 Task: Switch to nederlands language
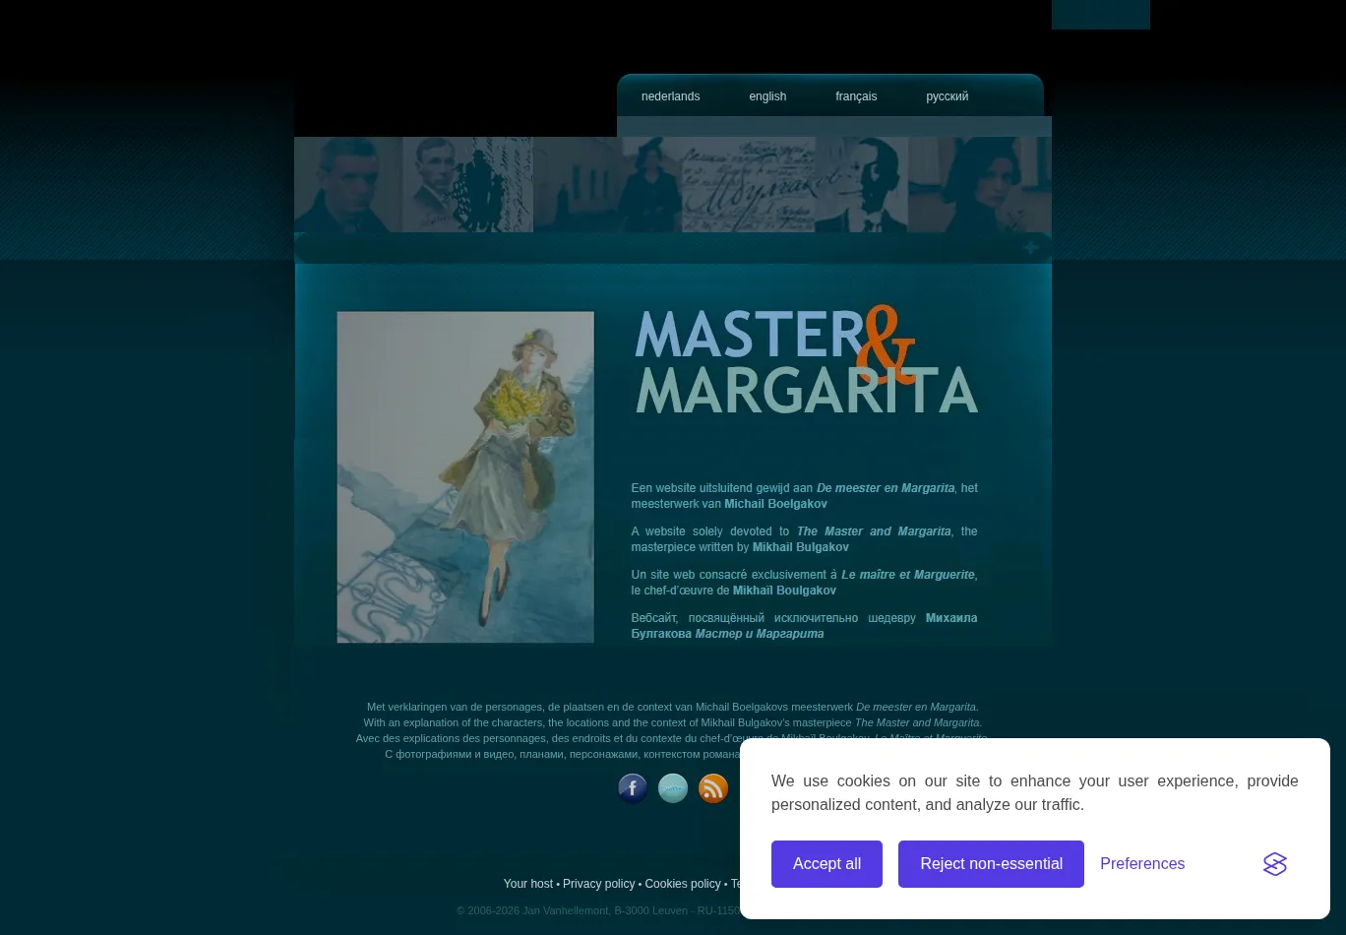point(670,96)
